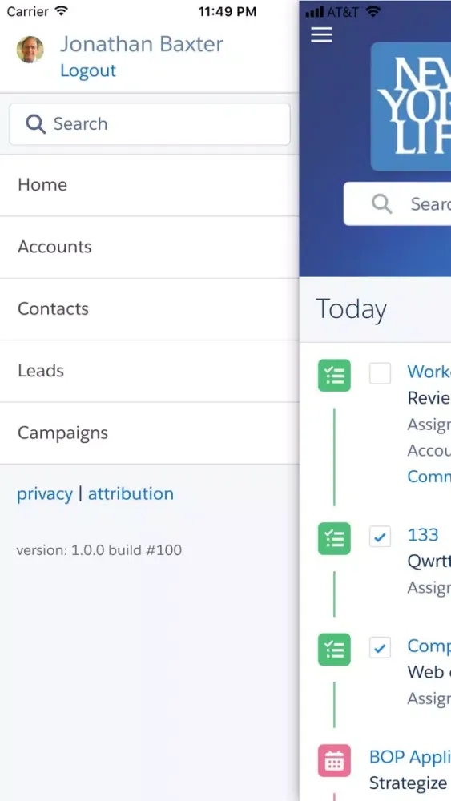Click the Logout link
Viewport: 451px width, 801px height.
[88, 70]
